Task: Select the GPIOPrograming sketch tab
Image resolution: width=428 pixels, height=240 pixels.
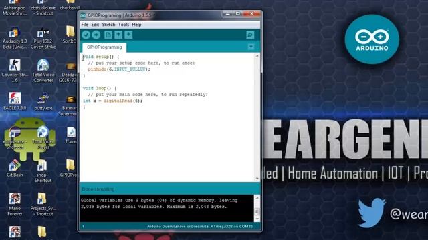Action: 104,47
